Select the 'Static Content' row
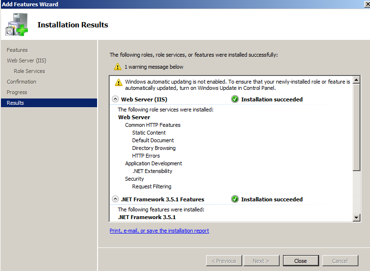The height and width of the screenshot is (271, 370). [149, 133]
